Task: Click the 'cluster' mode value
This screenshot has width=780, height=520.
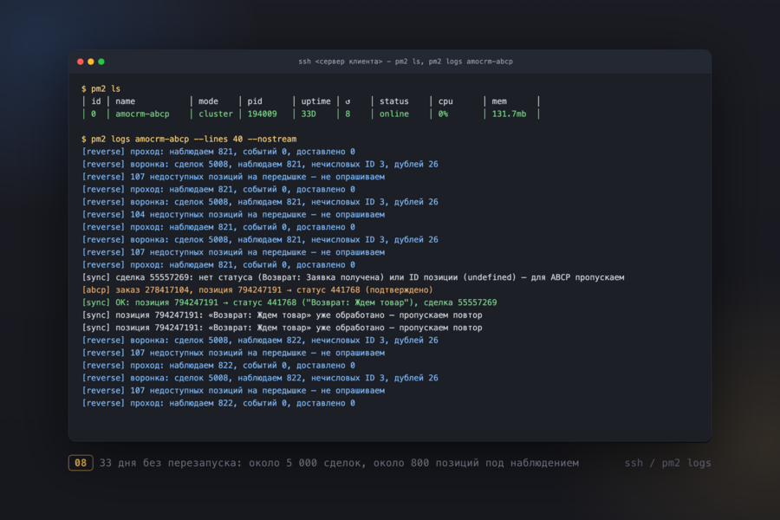Action: click(216, 114)
